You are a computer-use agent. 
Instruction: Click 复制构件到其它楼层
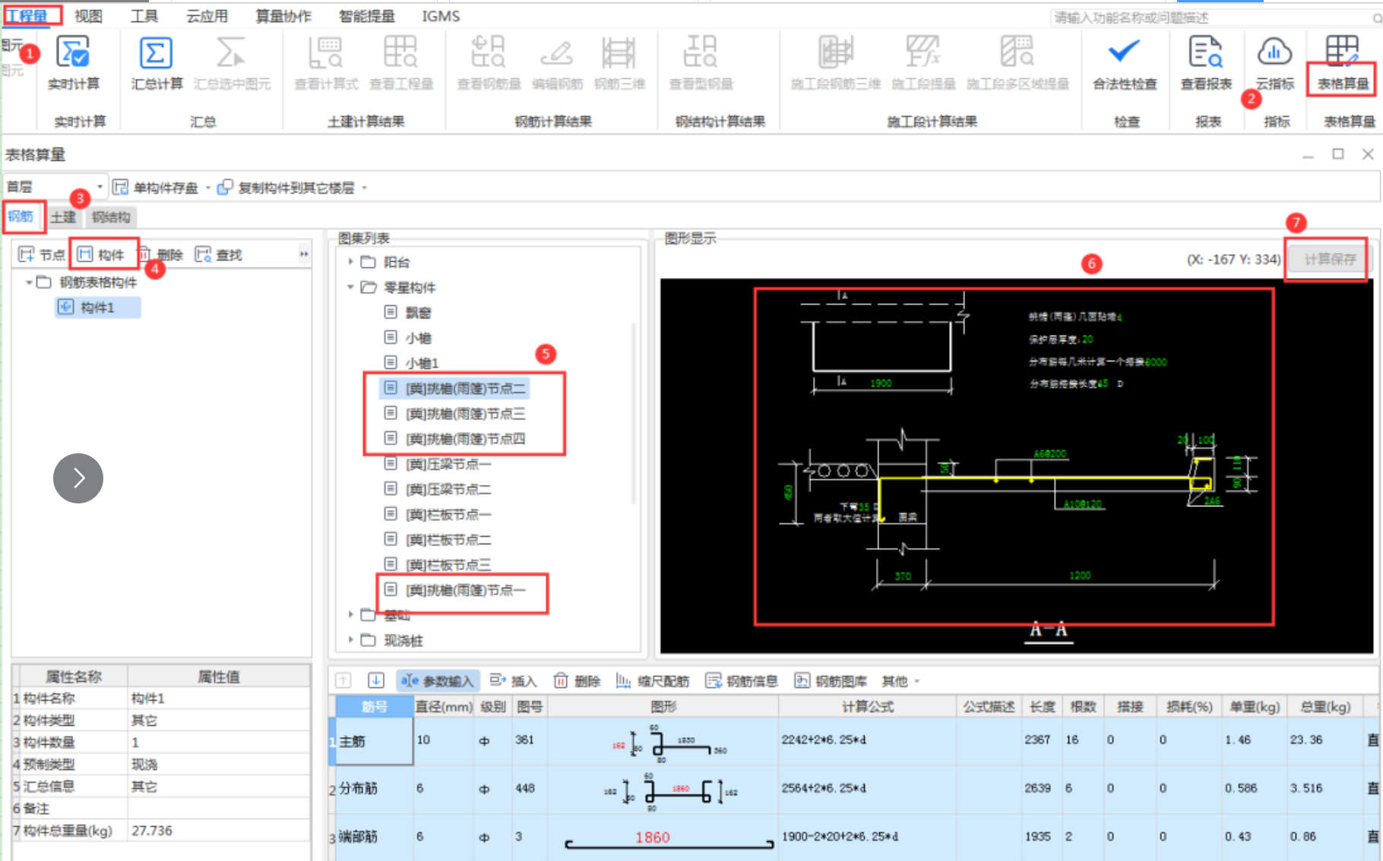click(x=286, y=187)
